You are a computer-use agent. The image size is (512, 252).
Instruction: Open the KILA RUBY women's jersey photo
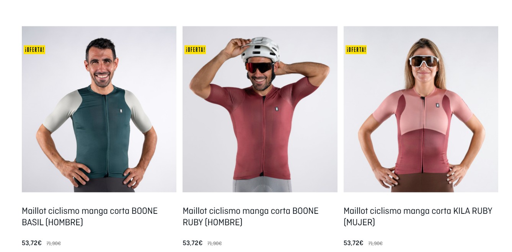[x=421, y=109]
